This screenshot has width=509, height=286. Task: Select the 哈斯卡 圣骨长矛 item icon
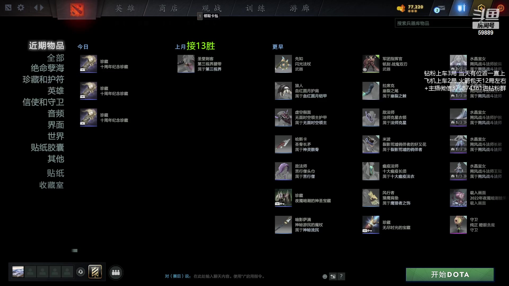click(283, 144)
